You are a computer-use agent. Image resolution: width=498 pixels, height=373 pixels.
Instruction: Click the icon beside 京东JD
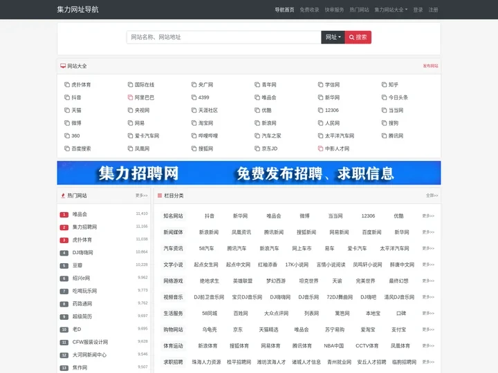coord(257,149)
